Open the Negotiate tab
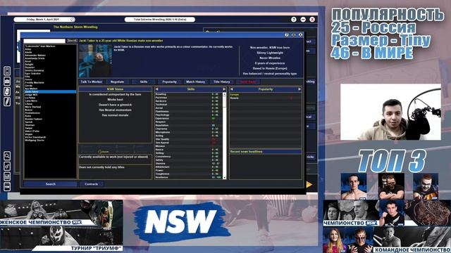This screenshot has width=451, height=253. pyautogui.click(x=118, y=82)
